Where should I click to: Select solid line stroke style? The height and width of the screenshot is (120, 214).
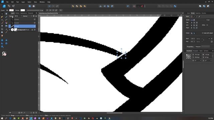(x=194, y=17)
